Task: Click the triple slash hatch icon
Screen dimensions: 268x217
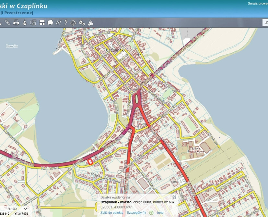Action: (58, 22)
